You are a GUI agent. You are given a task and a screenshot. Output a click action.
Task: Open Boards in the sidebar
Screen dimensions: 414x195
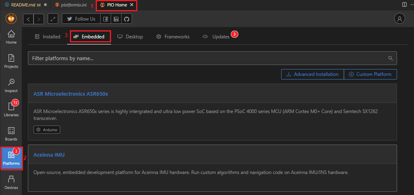coord(11,134)
